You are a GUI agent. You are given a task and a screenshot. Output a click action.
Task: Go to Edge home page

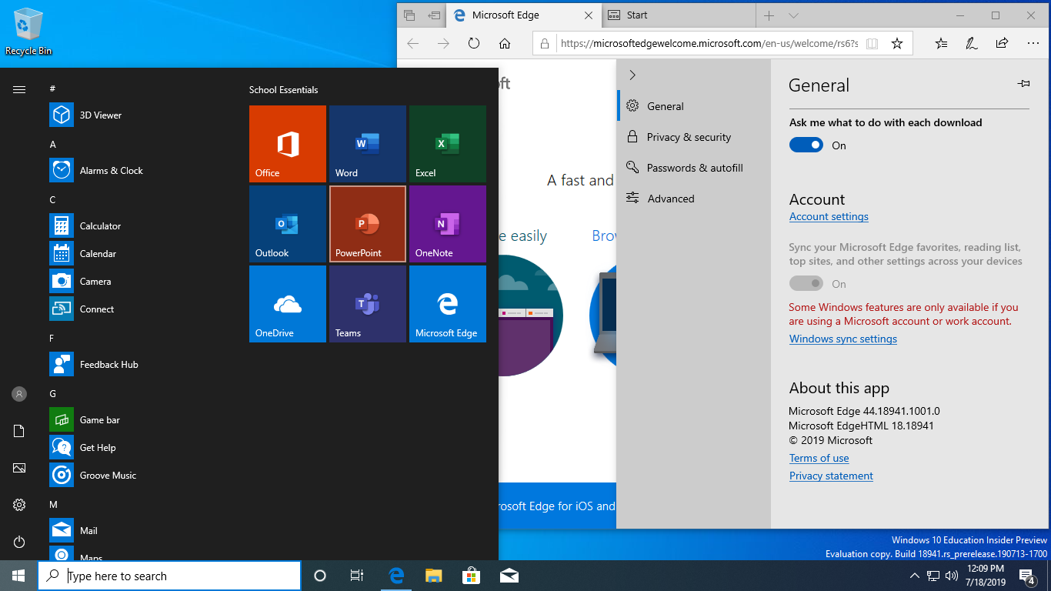click(505, 44)
